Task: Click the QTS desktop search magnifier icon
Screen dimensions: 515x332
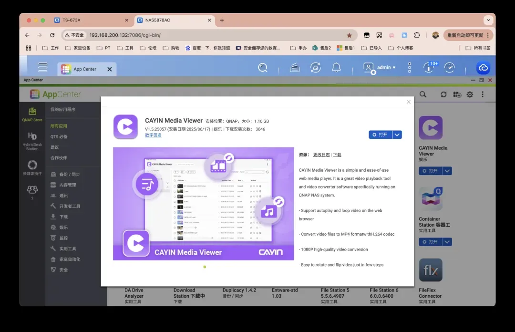Action: pyautogui.click(x=263, y=68)
